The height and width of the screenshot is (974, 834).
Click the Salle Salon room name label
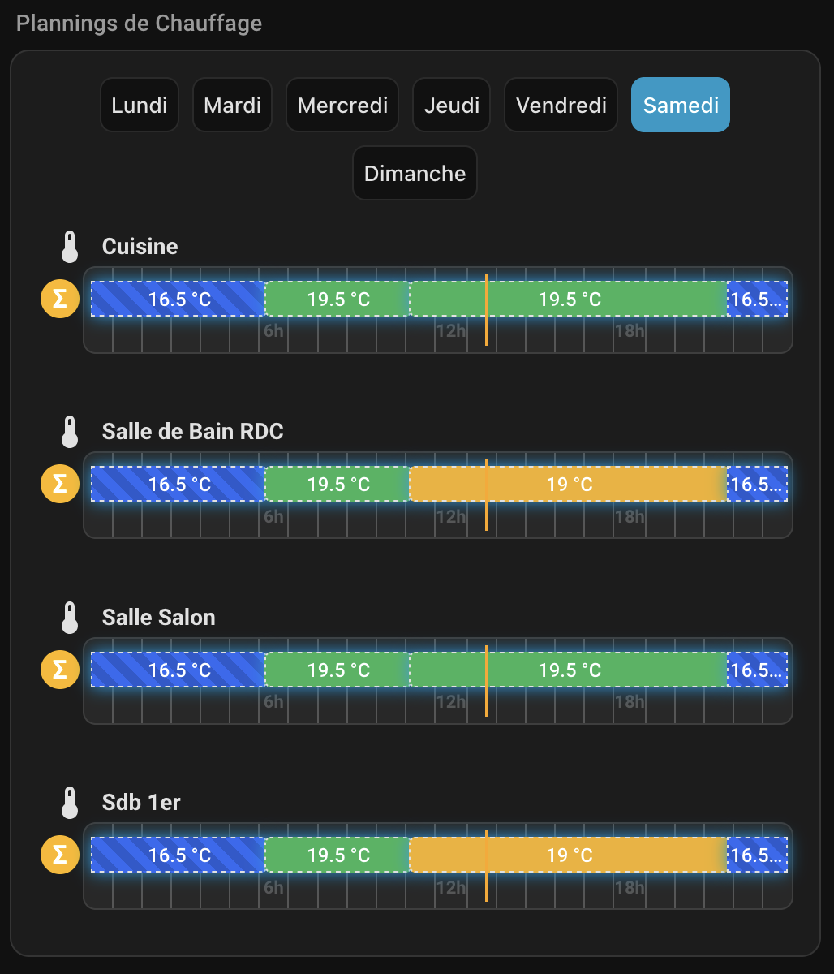[x=159, y=618]
